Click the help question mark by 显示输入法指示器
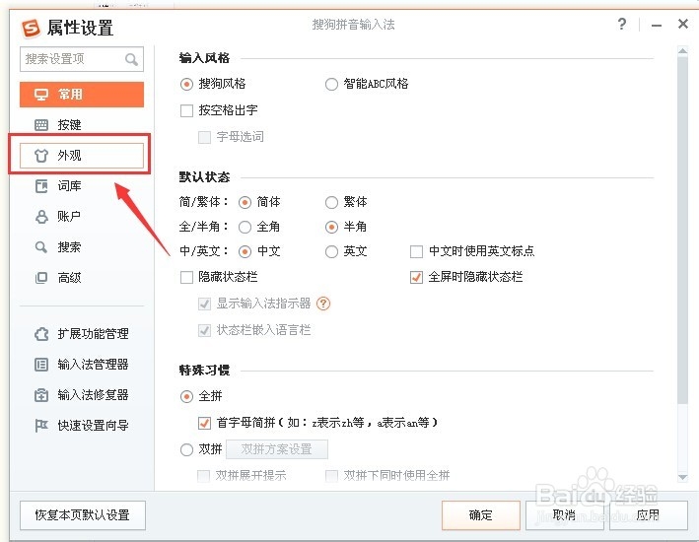 click(322, 304)
